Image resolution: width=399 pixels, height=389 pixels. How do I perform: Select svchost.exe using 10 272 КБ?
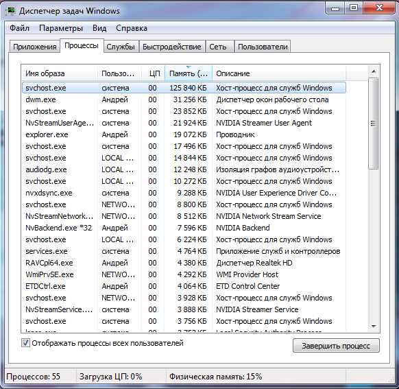point(184,181)
